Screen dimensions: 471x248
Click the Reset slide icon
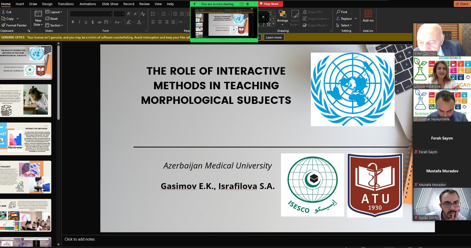pyautogui.click(x=47, y=18)
